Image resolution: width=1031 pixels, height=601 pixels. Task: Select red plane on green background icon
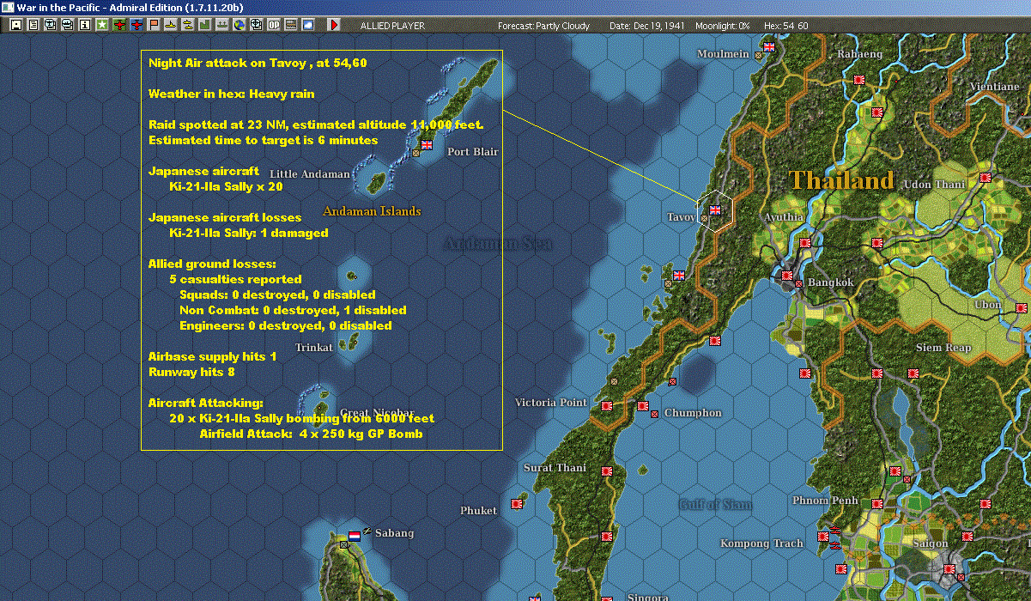119,25
